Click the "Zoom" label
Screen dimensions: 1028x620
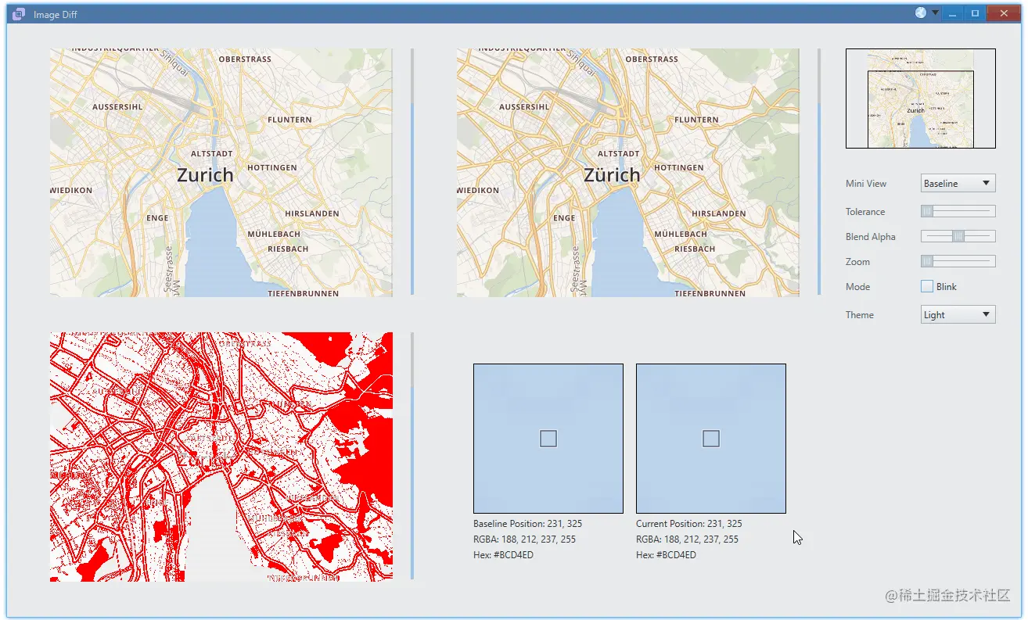pos(857,262)
